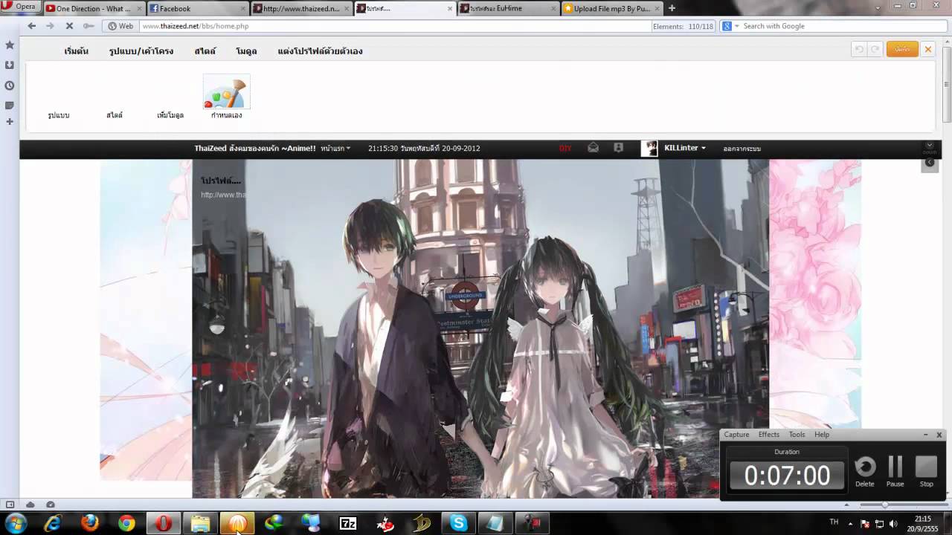The width and height of the screenshot is (952, 535).
Task: Open messages via the envelope icon
Action: pos(593,148)
